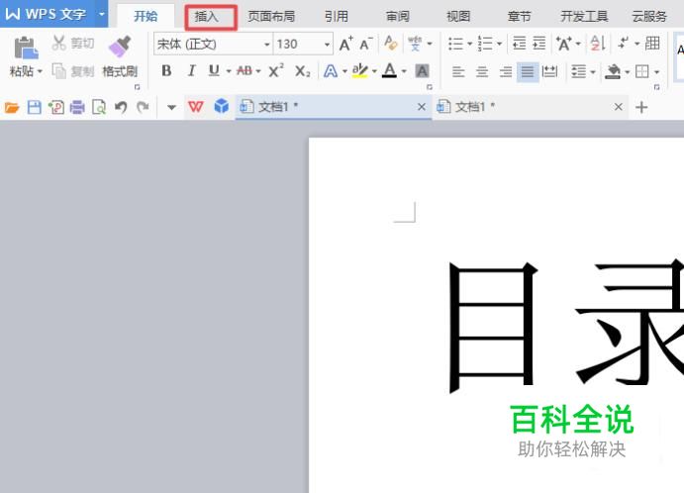The height and width of the screenshot is (493, 684).
Task: Click the Sort A-Z icon
Action: 598,44
